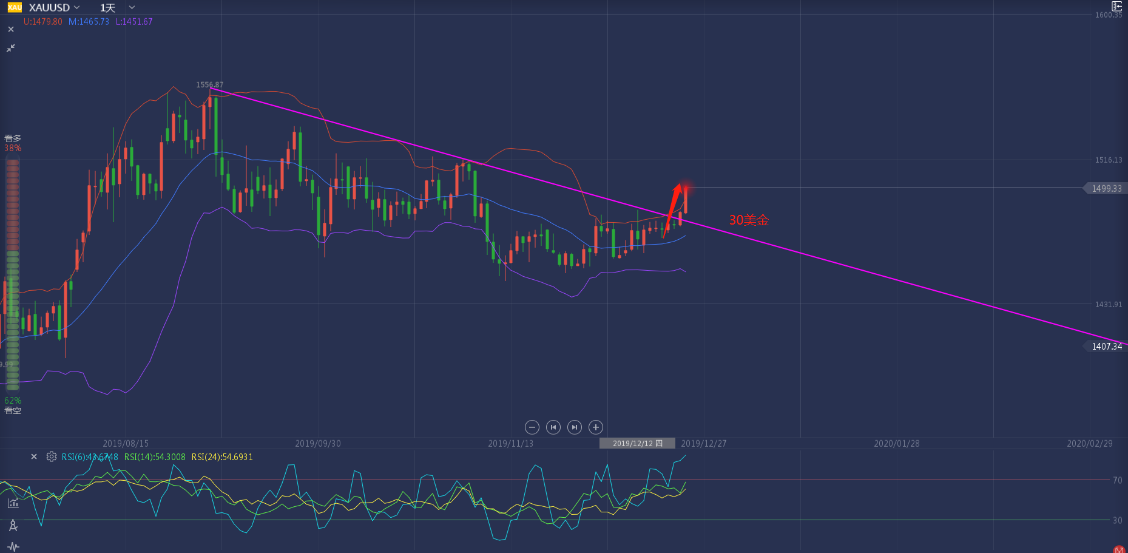Click the RSI 30 oversold level label

point(1118,520)
